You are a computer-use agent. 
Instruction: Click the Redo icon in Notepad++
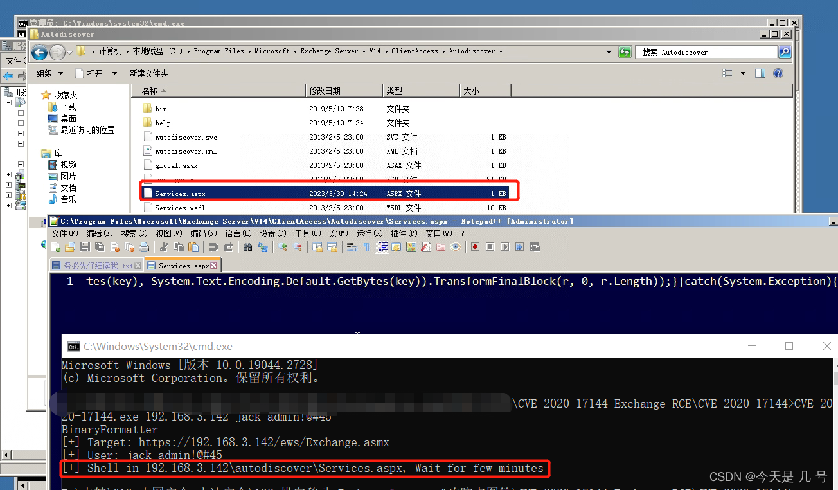[228, 247]
